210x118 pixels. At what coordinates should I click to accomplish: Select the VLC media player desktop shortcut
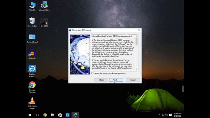point(32,103)
